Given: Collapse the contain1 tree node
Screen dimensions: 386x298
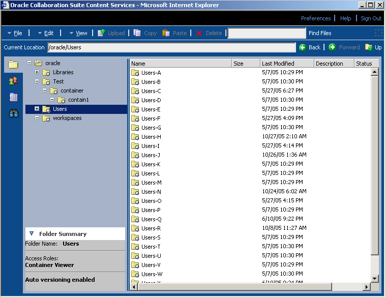Looking at the screenshot, I should tap(52, 99).
